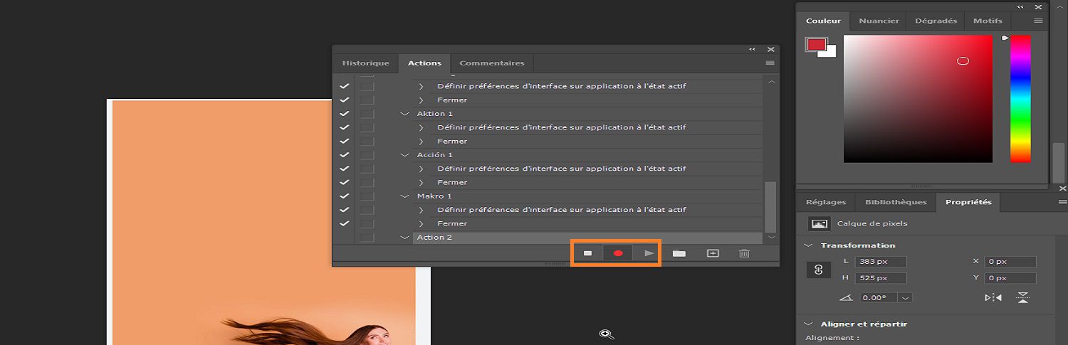Toggle the dialog box for Acción 1

pyautogui.click(x=367, y=155)
